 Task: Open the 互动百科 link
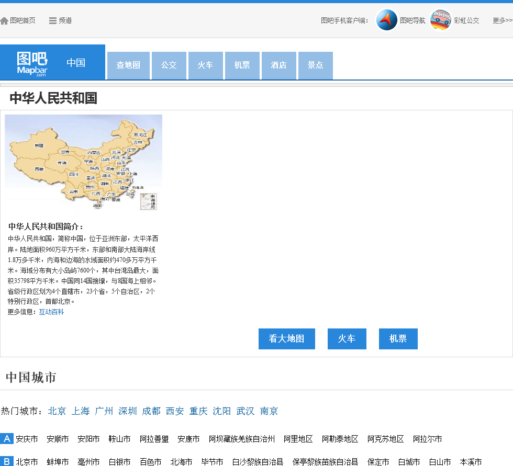tap(51, 312)
